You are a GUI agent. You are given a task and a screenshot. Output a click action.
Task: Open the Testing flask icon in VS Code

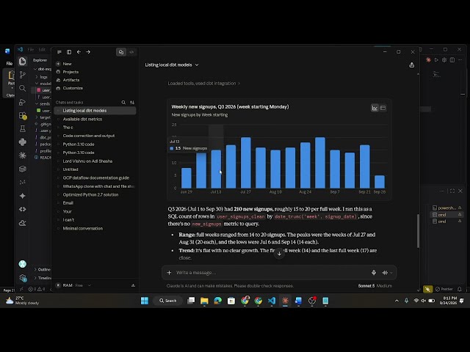pyautogui.click(x=23, y=129)
